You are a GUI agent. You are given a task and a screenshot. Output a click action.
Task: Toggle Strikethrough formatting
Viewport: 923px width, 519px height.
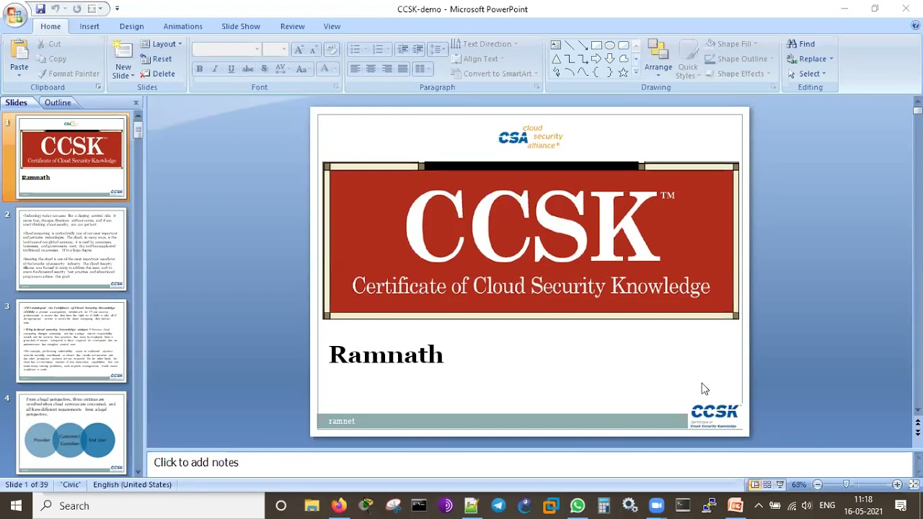[248, 69]
